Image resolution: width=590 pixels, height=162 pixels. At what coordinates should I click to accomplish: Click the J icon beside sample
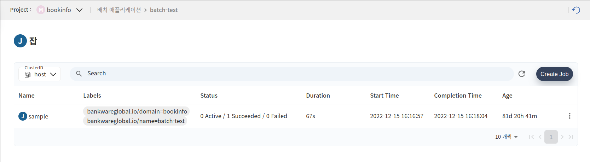tap(23, 116)
